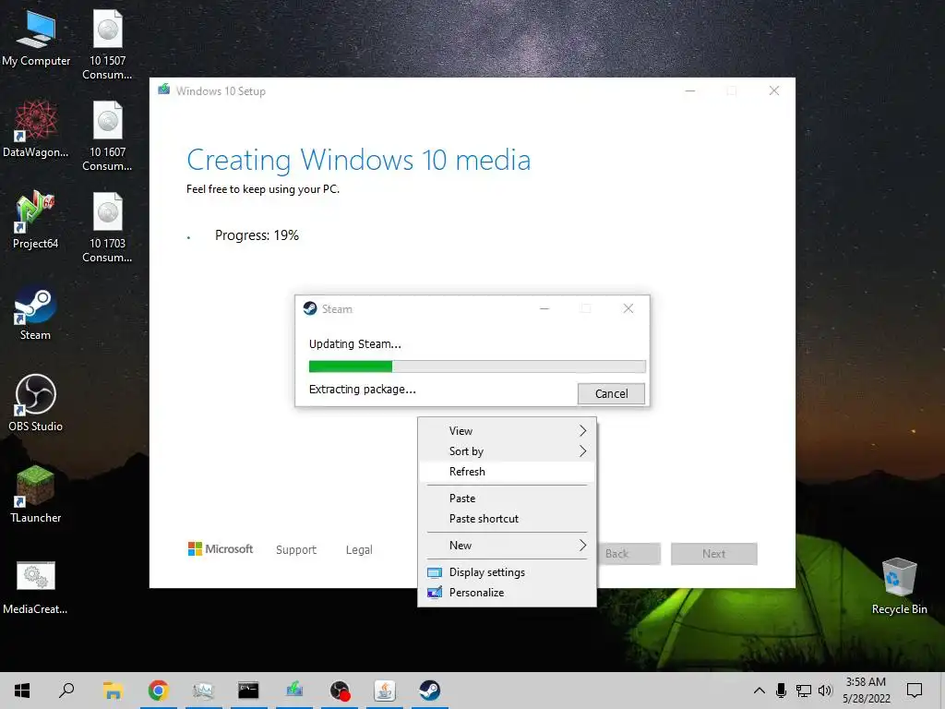945x709 pixels.
Task: Switch to Steam in the taskbar
Action: 430,691
